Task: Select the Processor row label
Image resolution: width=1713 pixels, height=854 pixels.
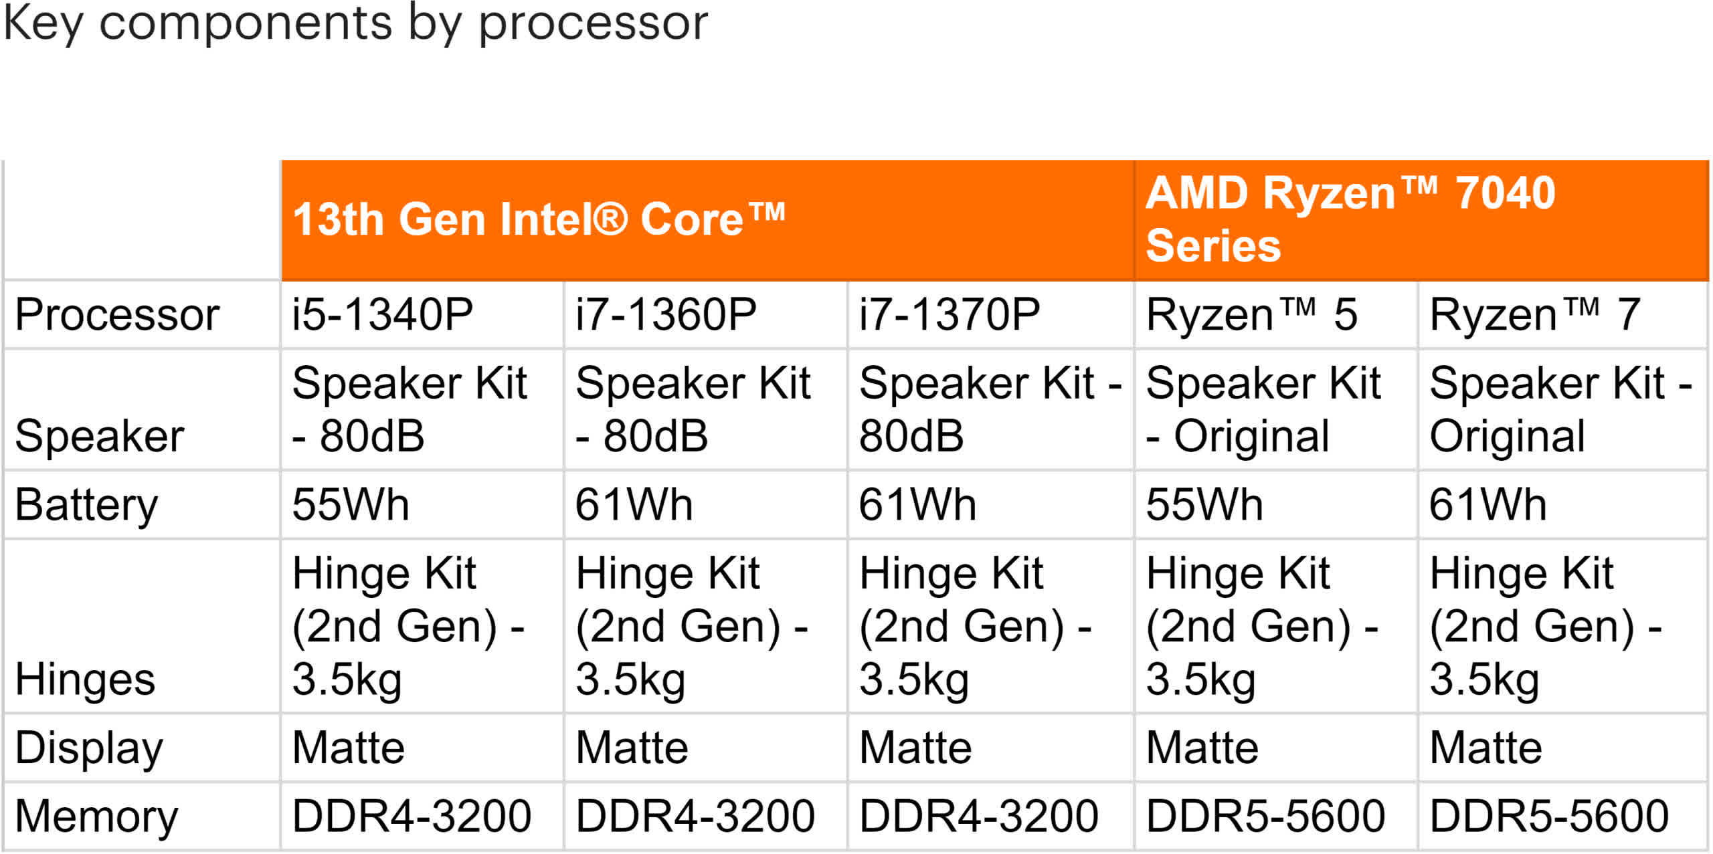Action: point(142,314)
